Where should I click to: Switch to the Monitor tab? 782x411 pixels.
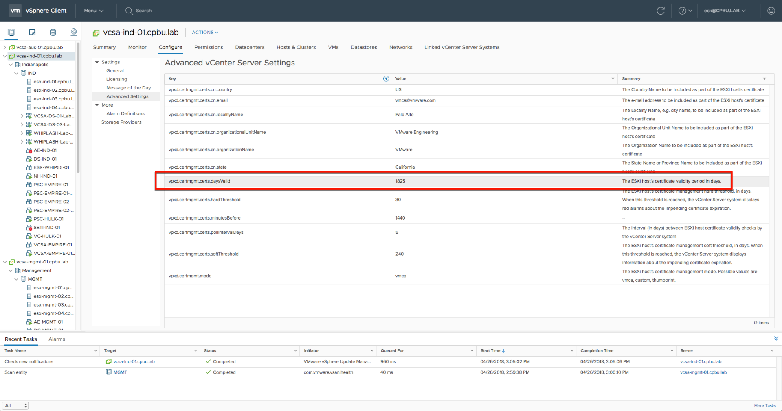point(137,48)
